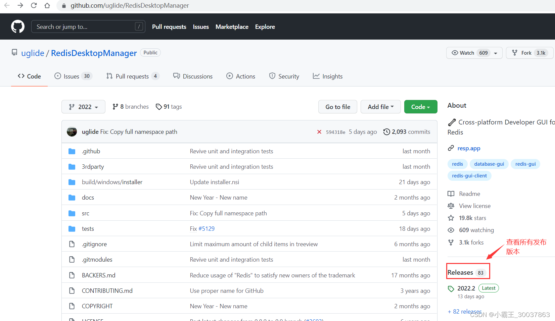Open the uglide owner link
This screenshot has height=321, width=555.
(x=33, y=53)
